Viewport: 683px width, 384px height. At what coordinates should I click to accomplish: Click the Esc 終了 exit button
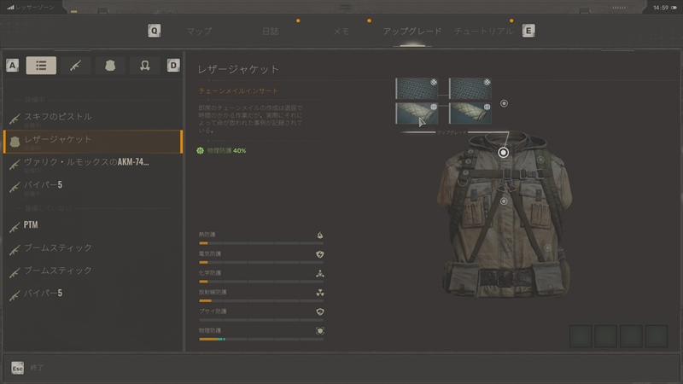[x=27, y=368]
